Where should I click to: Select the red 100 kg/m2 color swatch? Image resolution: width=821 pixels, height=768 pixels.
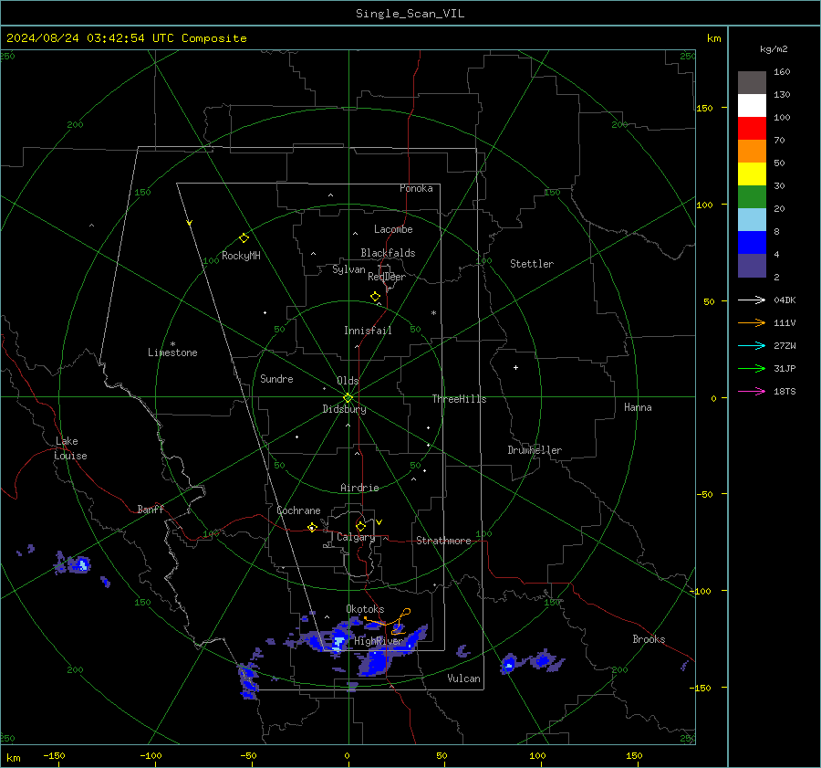click(752, 129)
